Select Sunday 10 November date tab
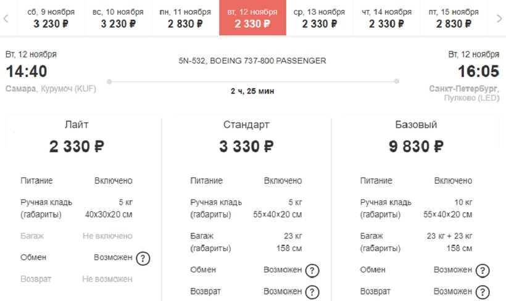506x301 pixels. tap(118, 18)
